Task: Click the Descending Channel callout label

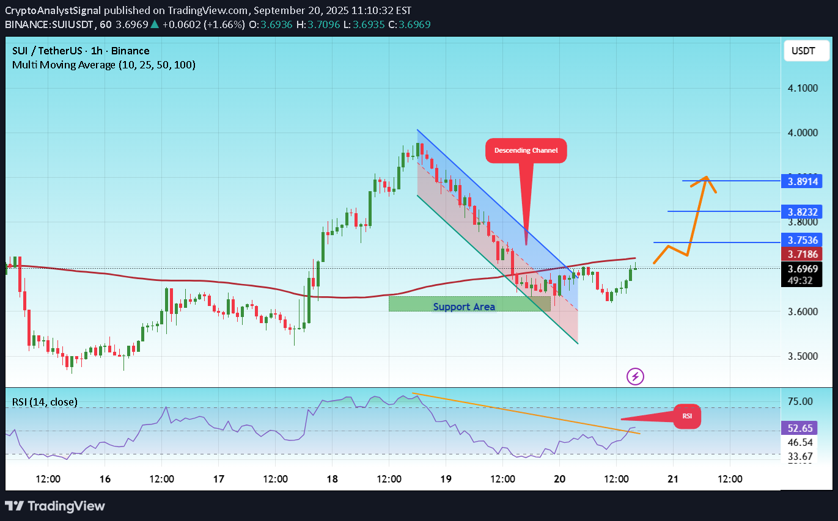Action: (x=526, y=150)
